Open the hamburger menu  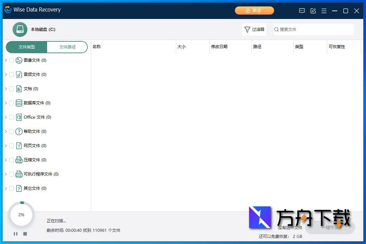[324, 11]
